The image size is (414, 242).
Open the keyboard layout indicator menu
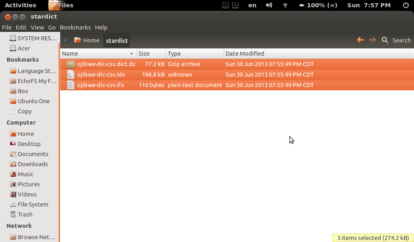point(252,5)
